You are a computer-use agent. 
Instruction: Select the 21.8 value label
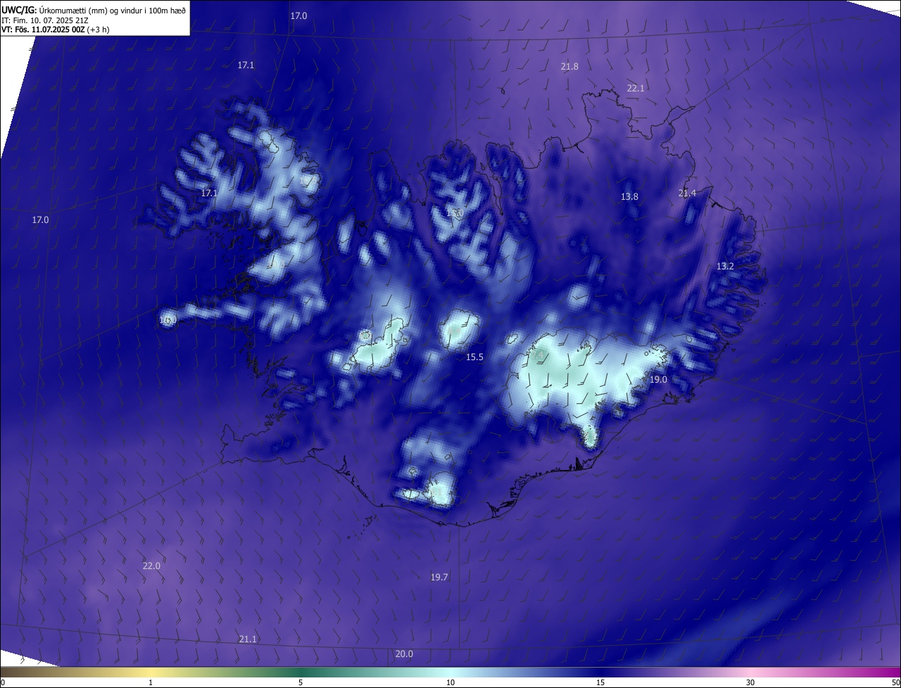pos(569,67)
